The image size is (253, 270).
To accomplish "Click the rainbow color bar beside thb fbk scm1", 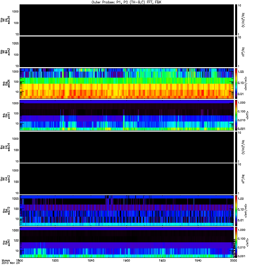I will click(x=236, y=115).
